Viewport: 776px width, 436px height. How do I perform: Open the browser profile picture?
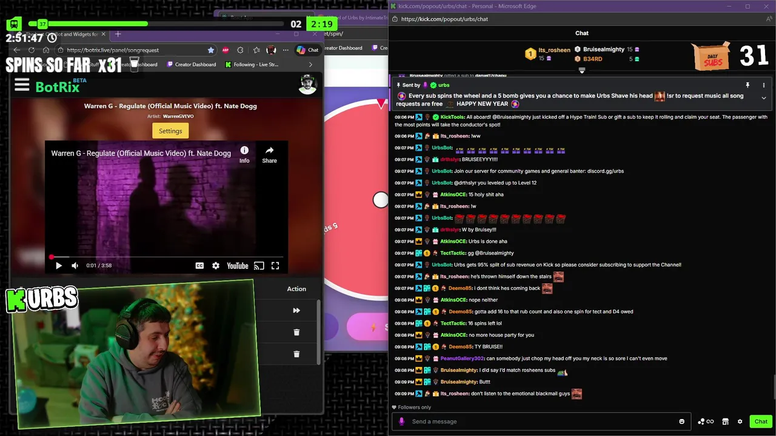point(271,50)
